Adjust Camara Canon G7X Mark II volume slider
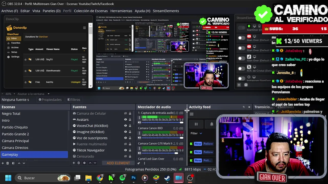328x184 pixels. (x=176, y=153)
